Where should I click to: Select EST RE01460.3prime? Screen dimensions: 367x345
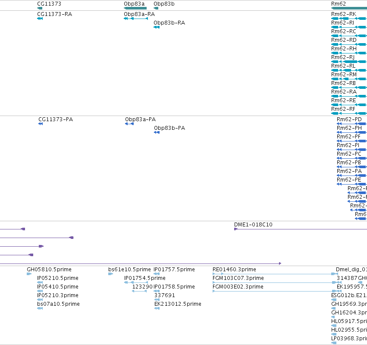pos(234,270)
